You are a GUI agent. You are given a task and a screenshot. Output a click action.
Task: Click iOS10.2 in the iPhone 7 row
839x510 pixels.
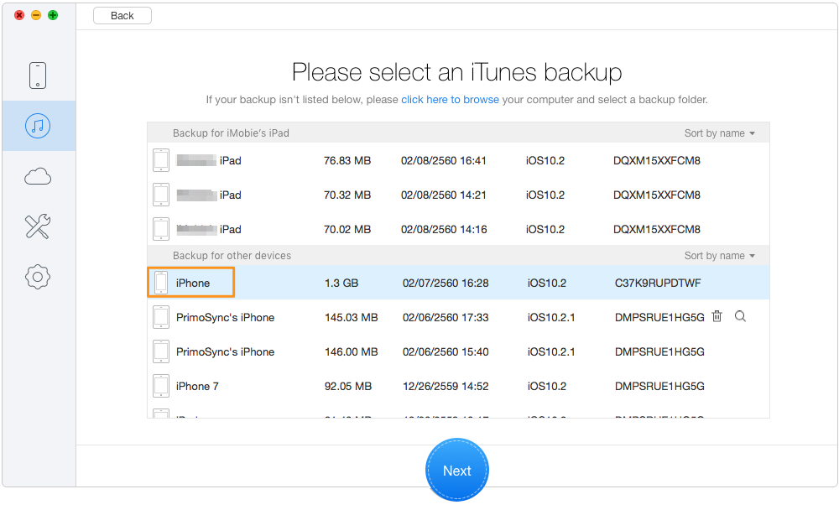click(547, 386)
